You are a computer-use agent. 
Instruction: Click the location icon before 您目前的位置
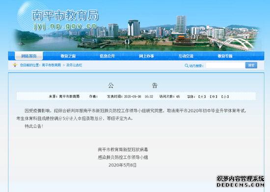(15, 65)
